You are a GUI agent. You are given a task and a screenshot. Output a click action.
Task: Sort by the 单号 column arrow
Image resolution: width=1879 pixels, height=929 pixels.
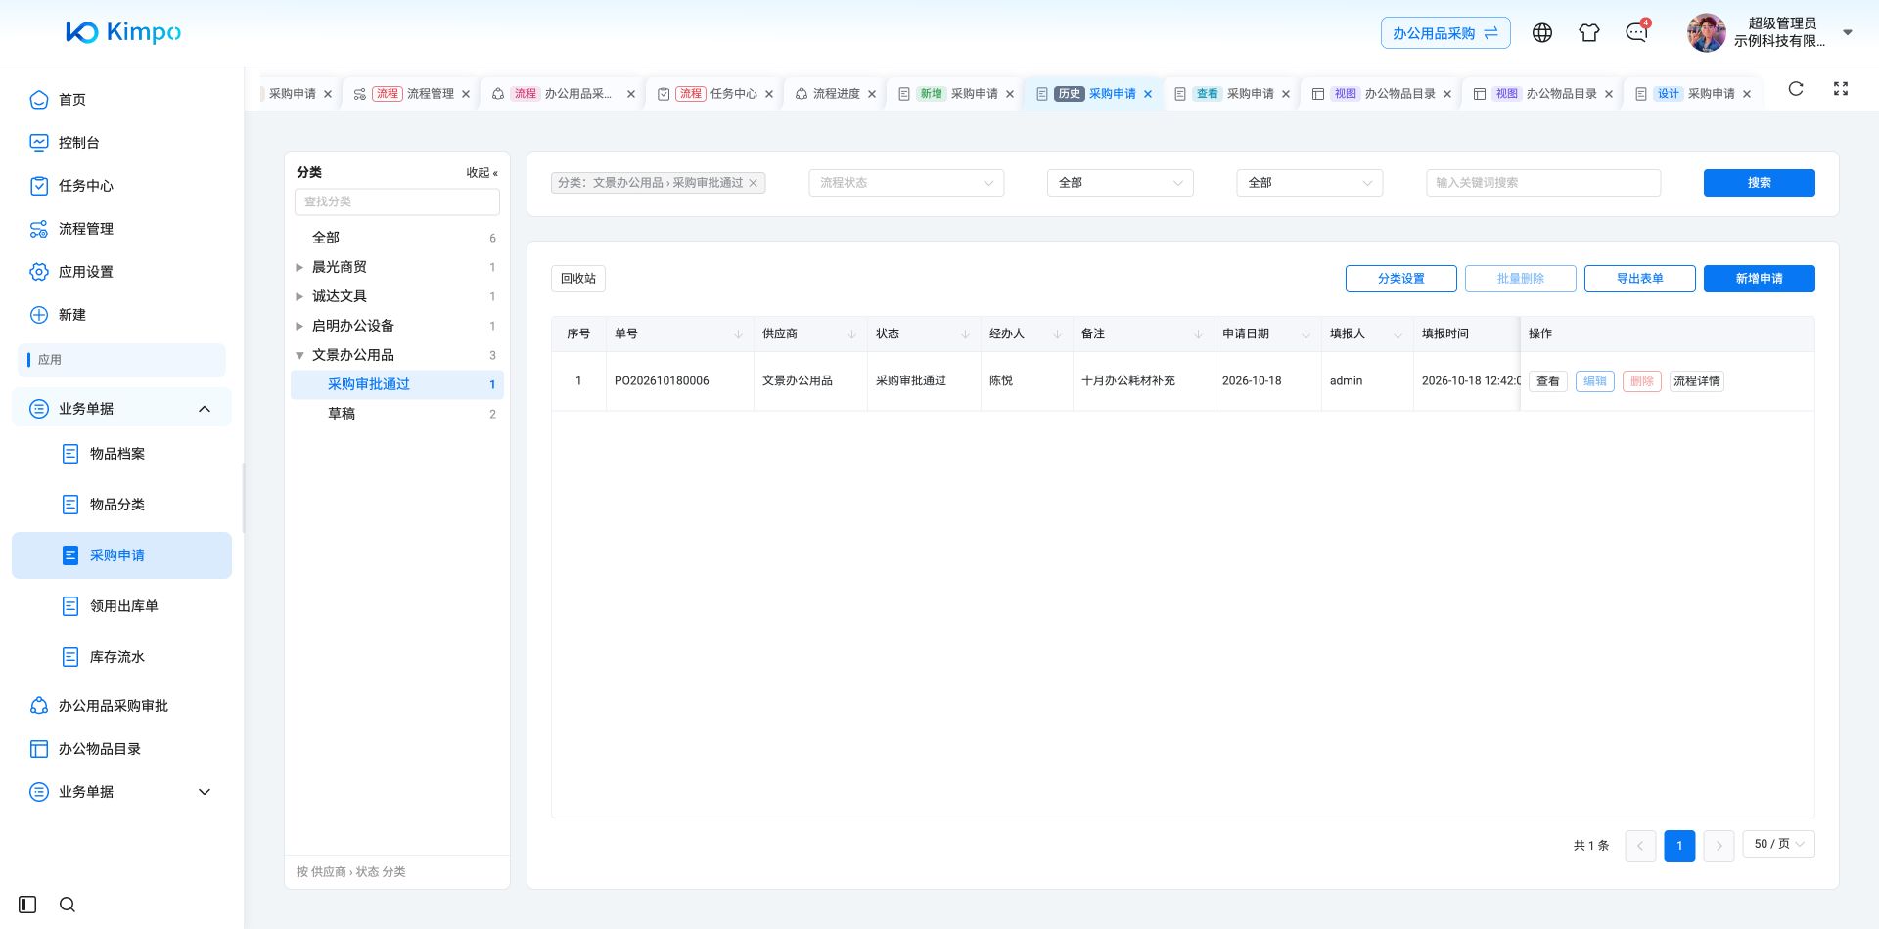point(738,334)
